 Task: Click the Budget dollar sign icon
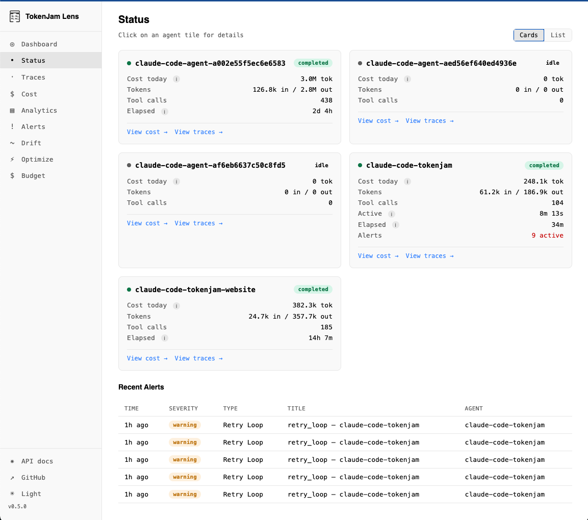tap(12, 175)
